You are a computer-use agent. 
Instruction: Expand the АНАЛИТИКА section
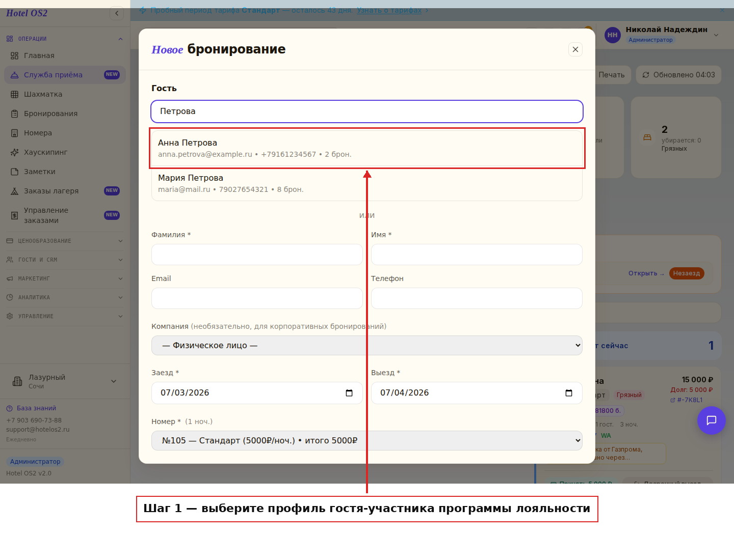click(65, 297)
